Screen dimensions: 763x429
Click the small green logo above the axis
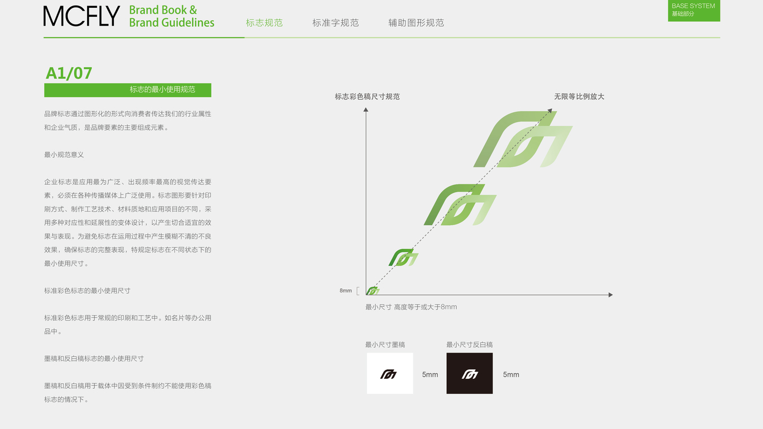coord(403,258)
